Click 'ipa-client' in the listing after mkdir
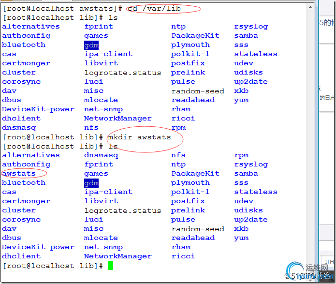Viewport: 336px width, 284px height. coord(108,192)
